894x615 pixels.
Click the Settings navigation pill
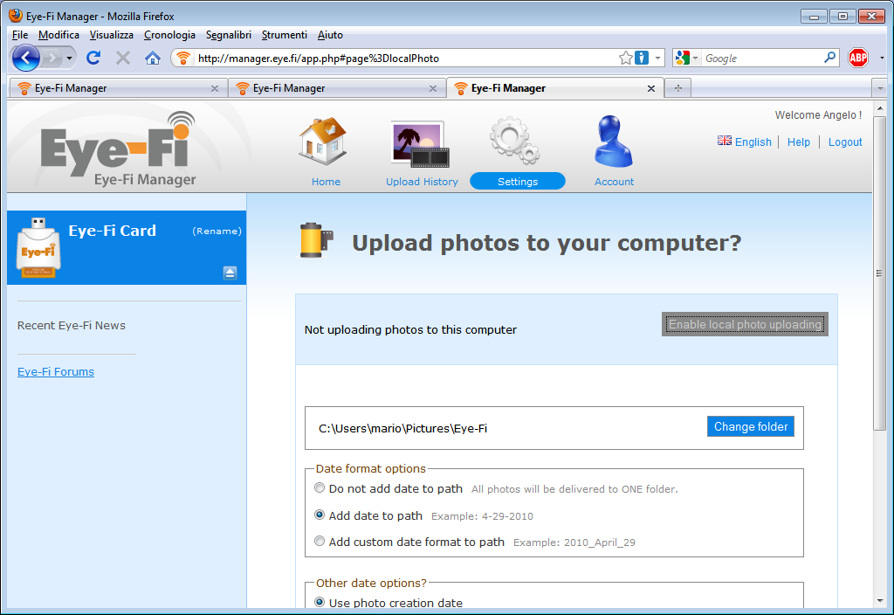[x=518, y=182]
